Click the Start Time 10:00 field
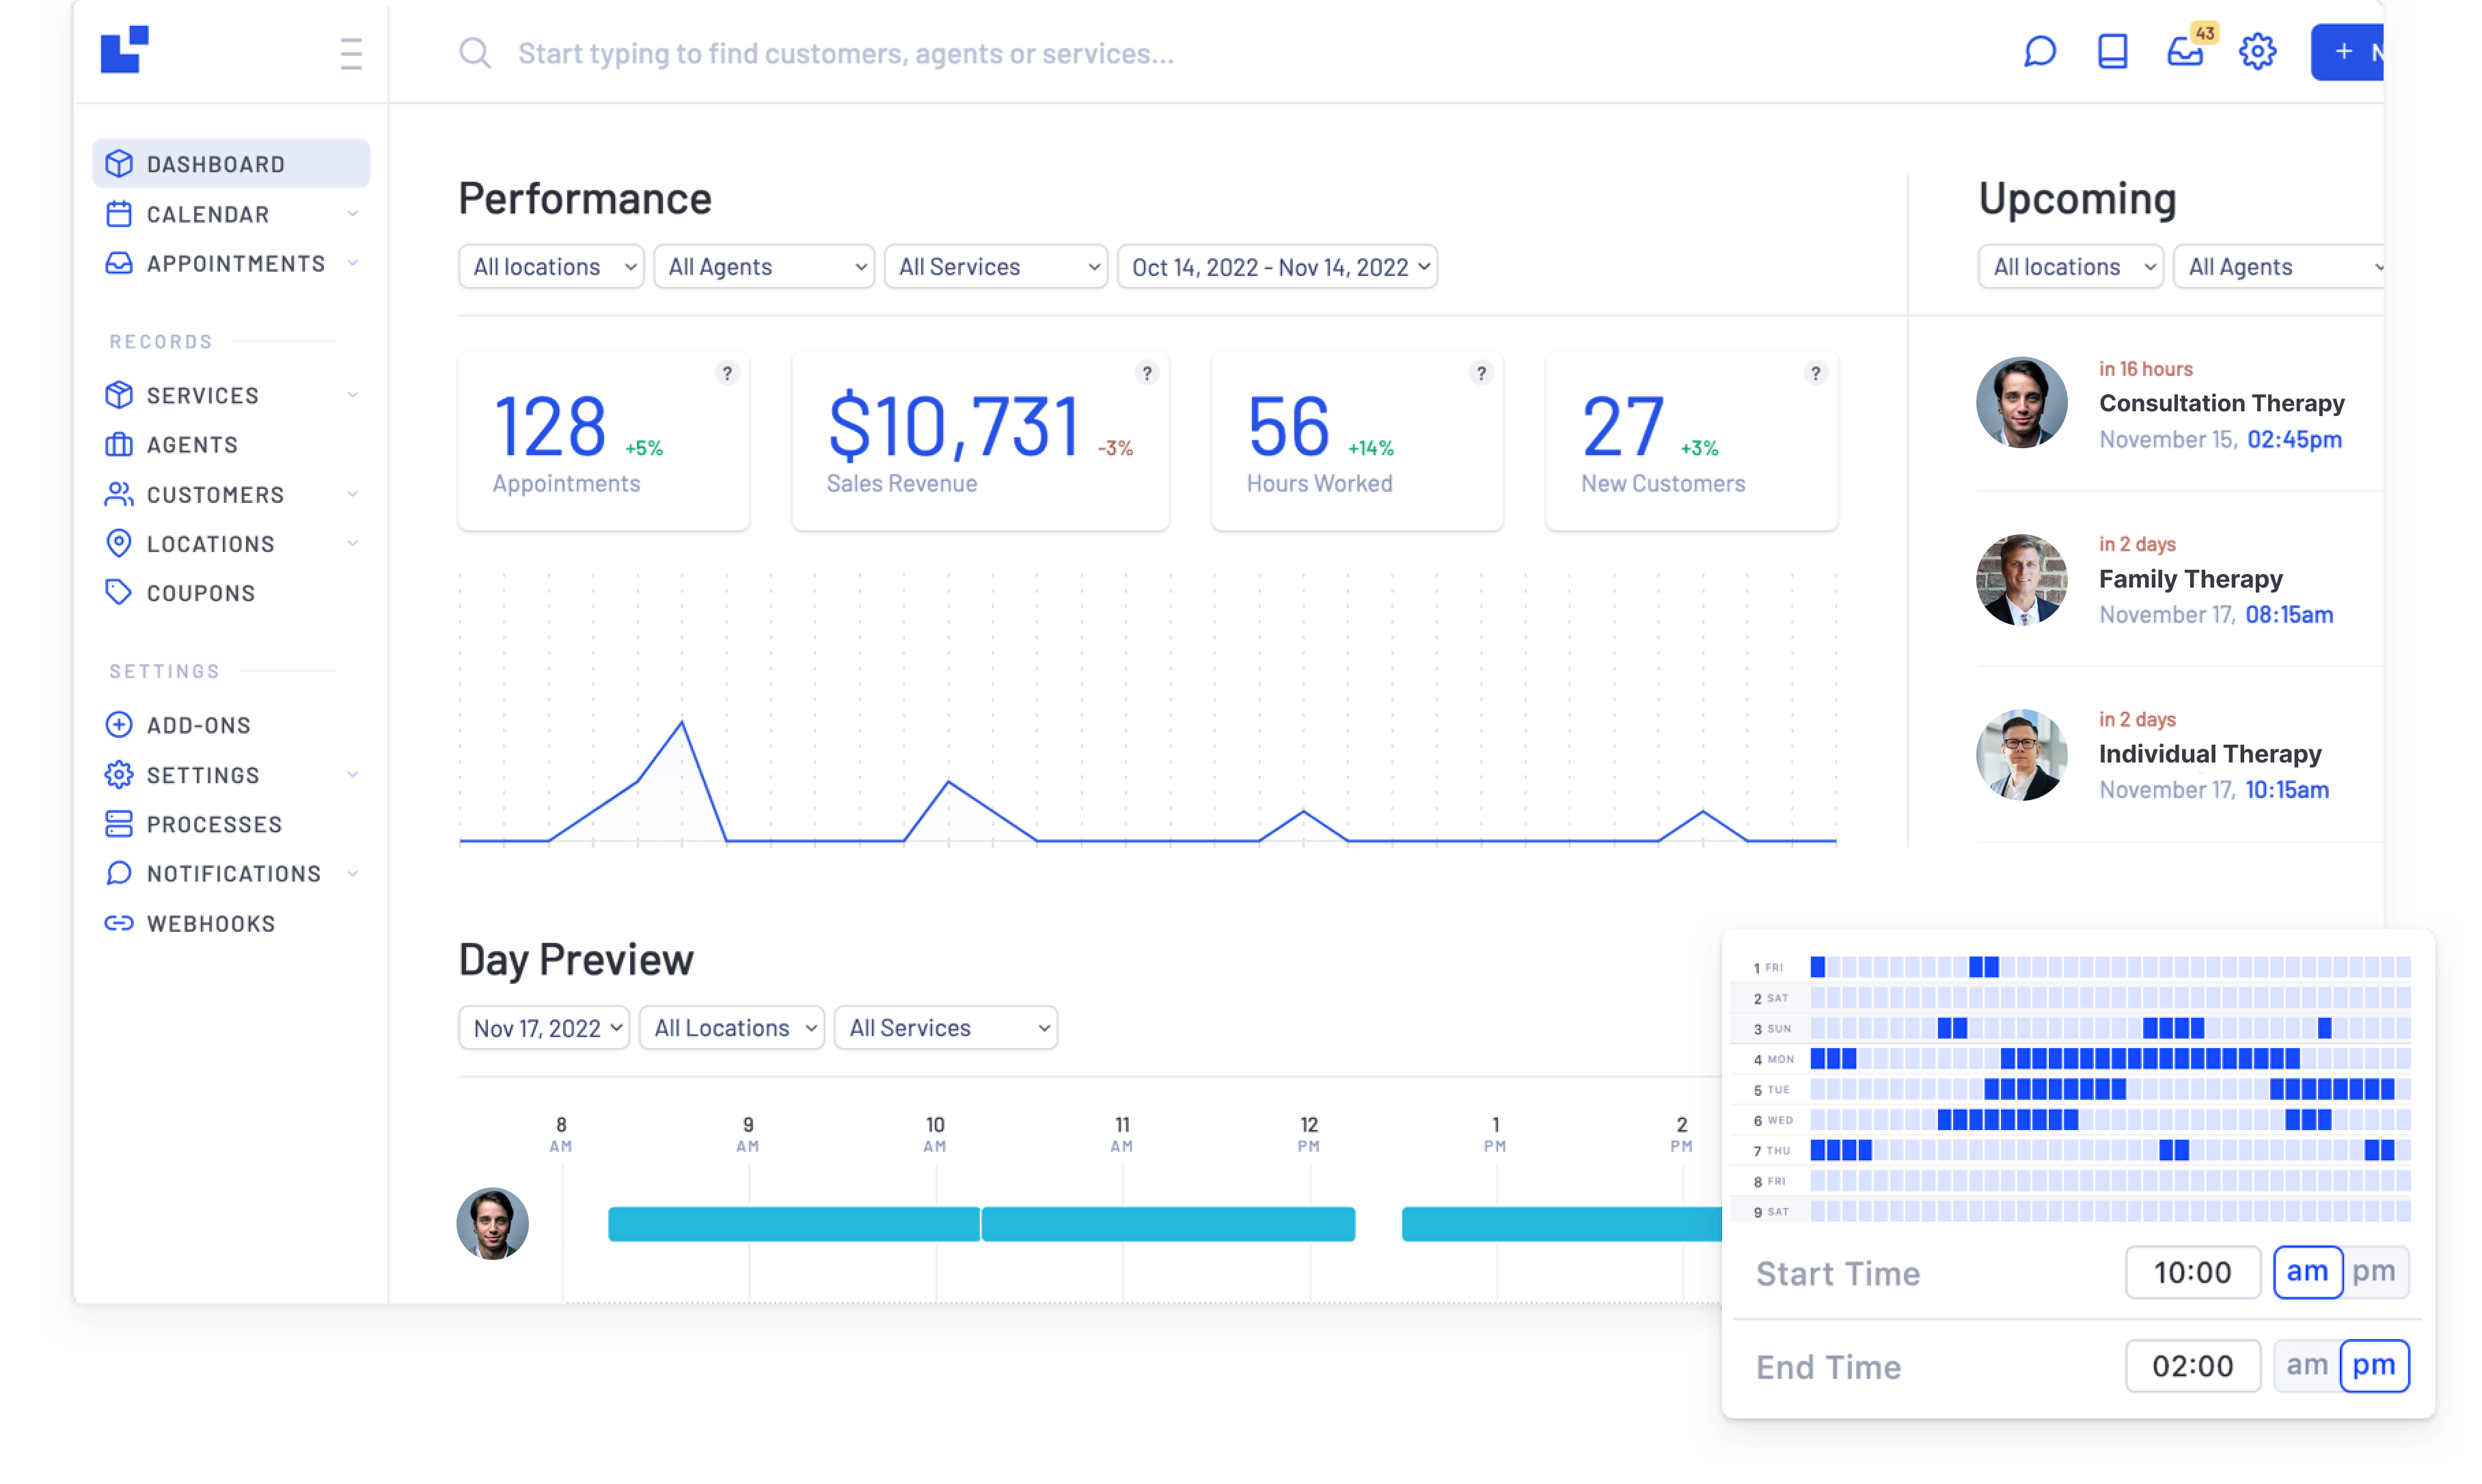 pyautogui.click(x=2192, y=1272)
